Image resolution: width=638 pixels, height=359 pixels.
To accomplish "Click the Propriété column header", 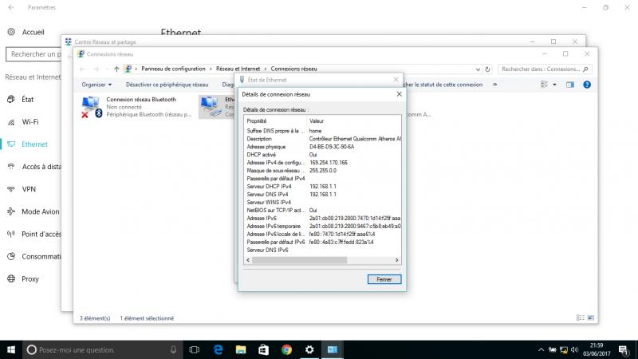I will [275, 121].
